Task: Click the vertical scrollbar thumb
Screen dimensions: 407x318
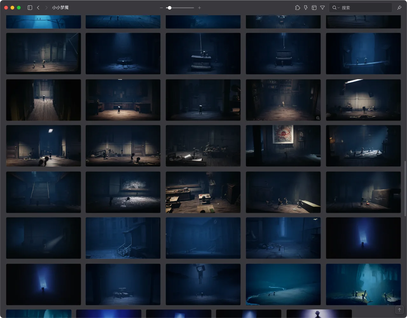Action: tap(405, 188)
